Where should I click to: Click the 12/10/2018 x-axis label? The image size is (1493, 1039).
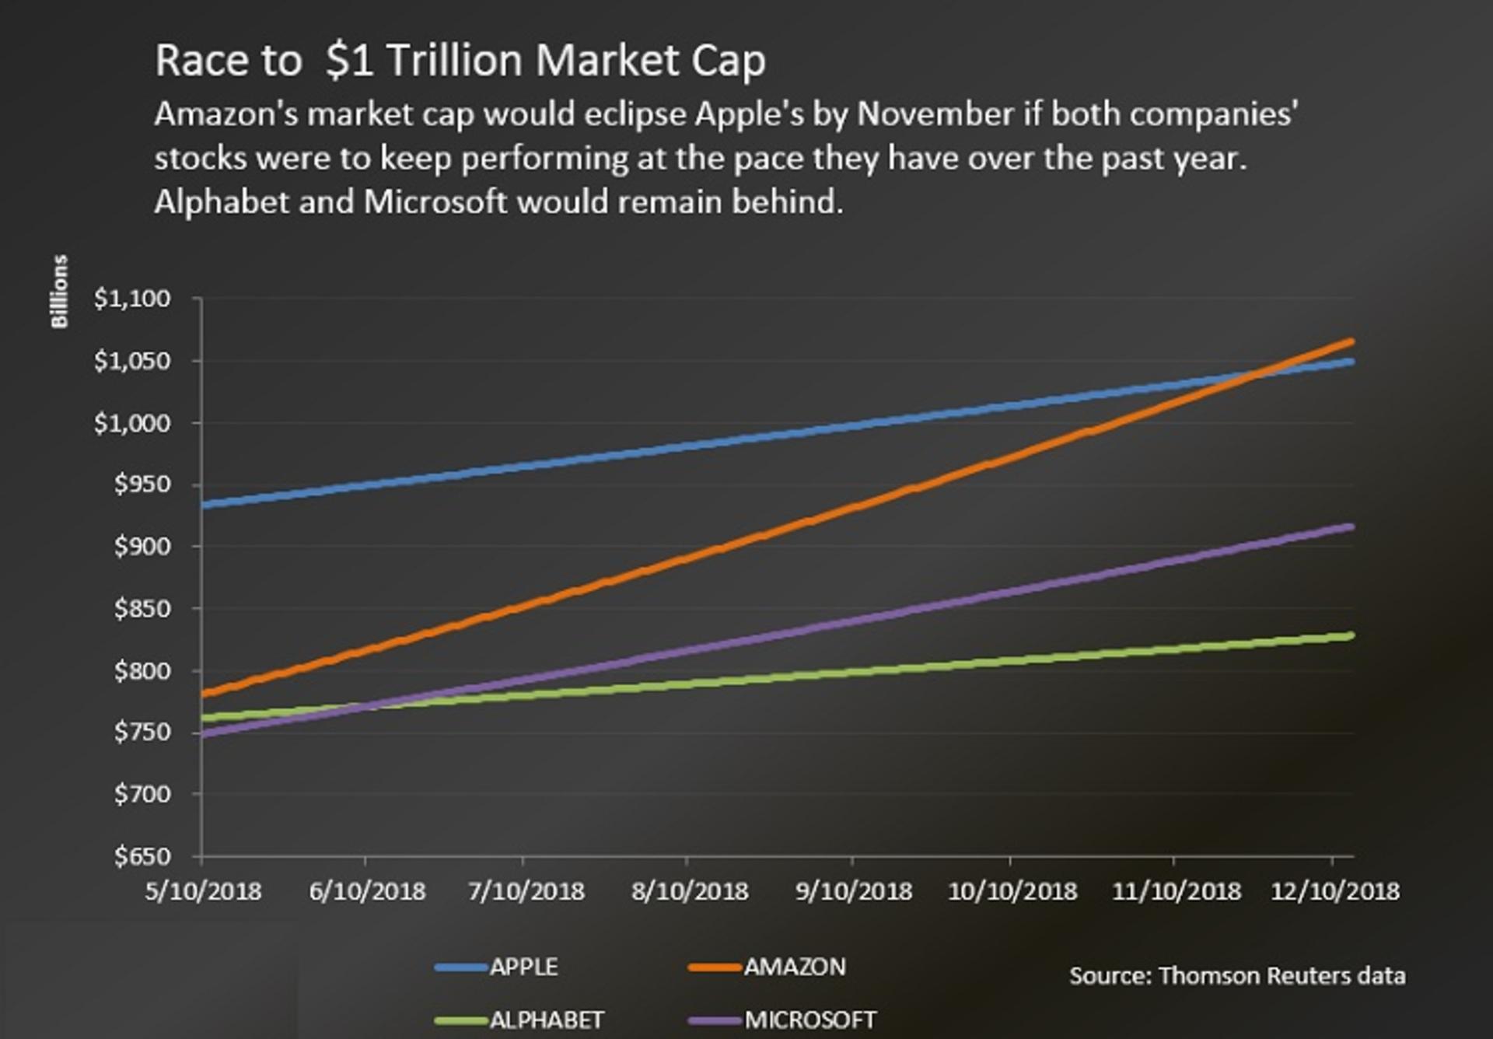[1335, 890]
